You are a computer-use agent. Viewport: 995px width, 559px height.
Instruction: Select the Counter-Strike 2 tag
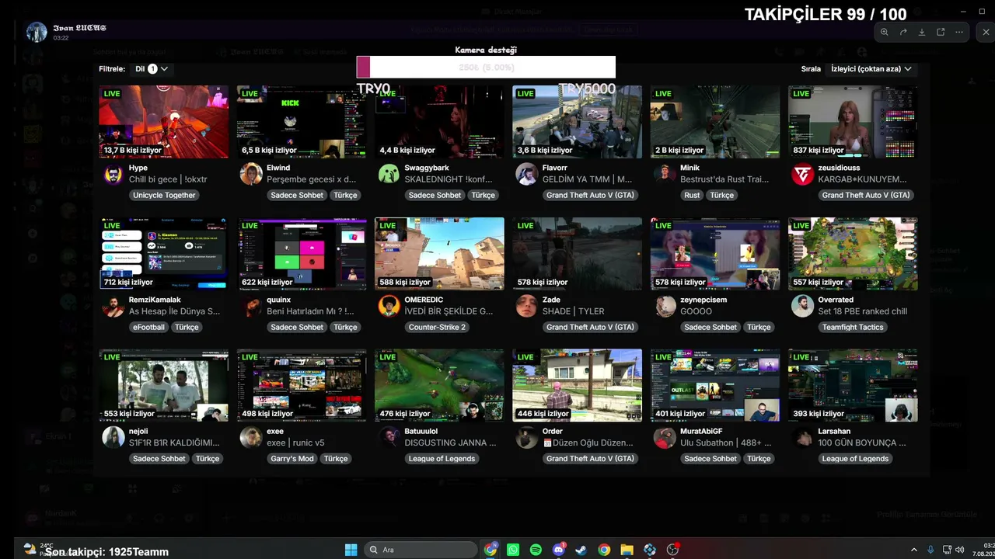(x=437, y=328)
